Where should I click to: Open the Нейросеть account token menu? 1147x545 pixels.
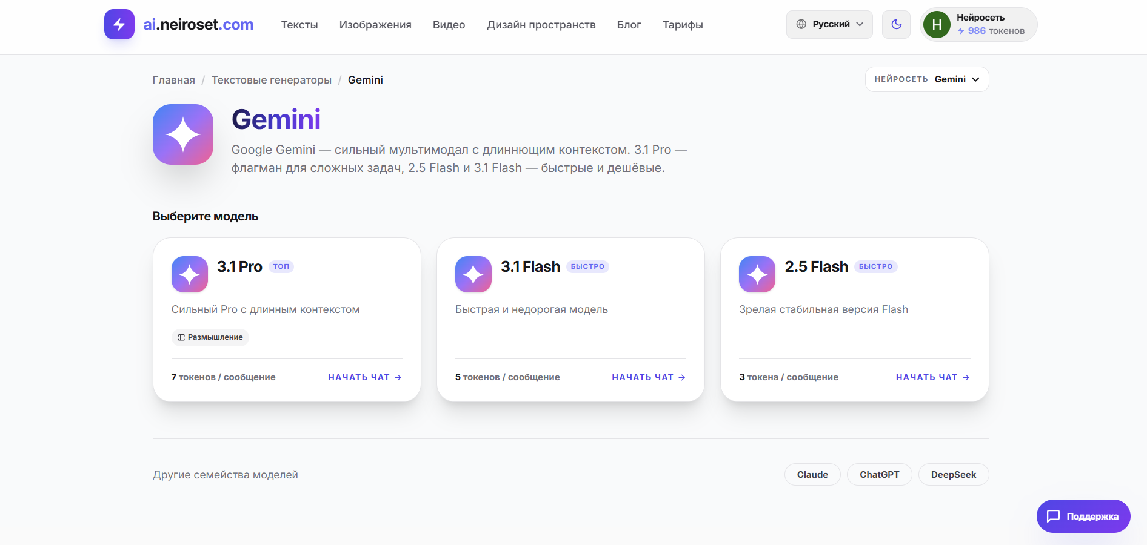[978, 25]
